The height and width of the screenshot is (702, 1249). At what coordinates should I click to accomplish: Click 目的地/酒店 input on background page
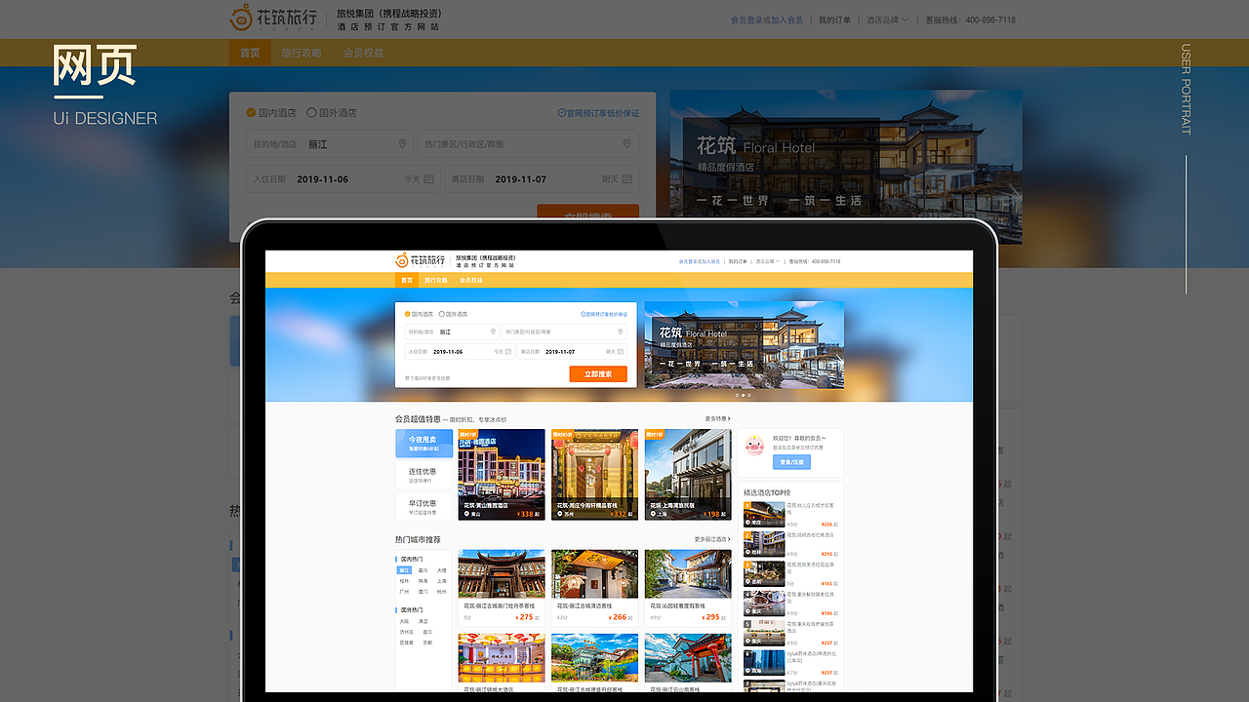point(330,144)
